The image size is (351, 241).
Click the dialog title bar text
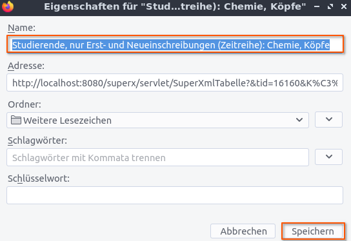175,6
